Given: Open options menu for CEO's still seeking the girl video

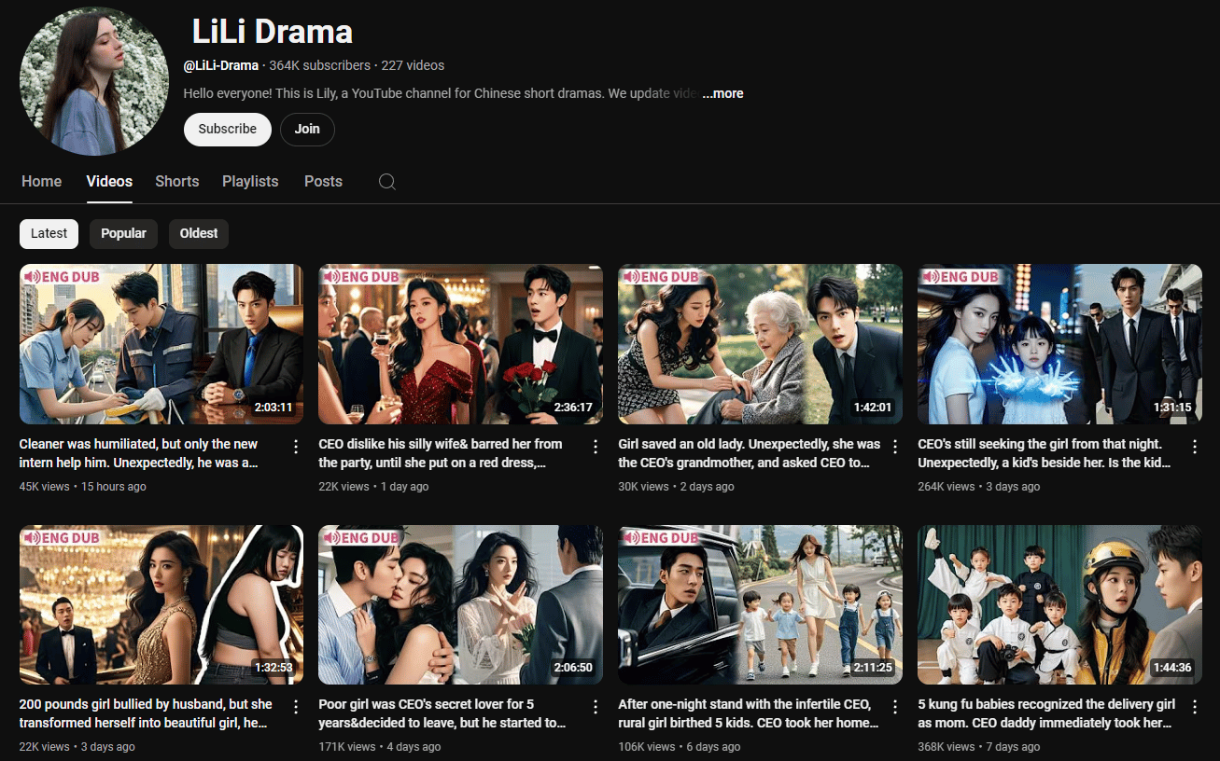Looking at the screenshot, I should tap(1194, 447).
